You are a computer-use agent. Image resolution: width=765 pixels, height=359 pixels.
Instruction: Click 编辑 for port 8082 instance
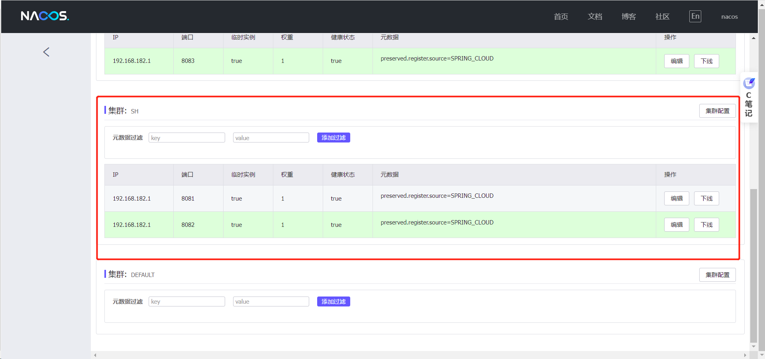677,224
